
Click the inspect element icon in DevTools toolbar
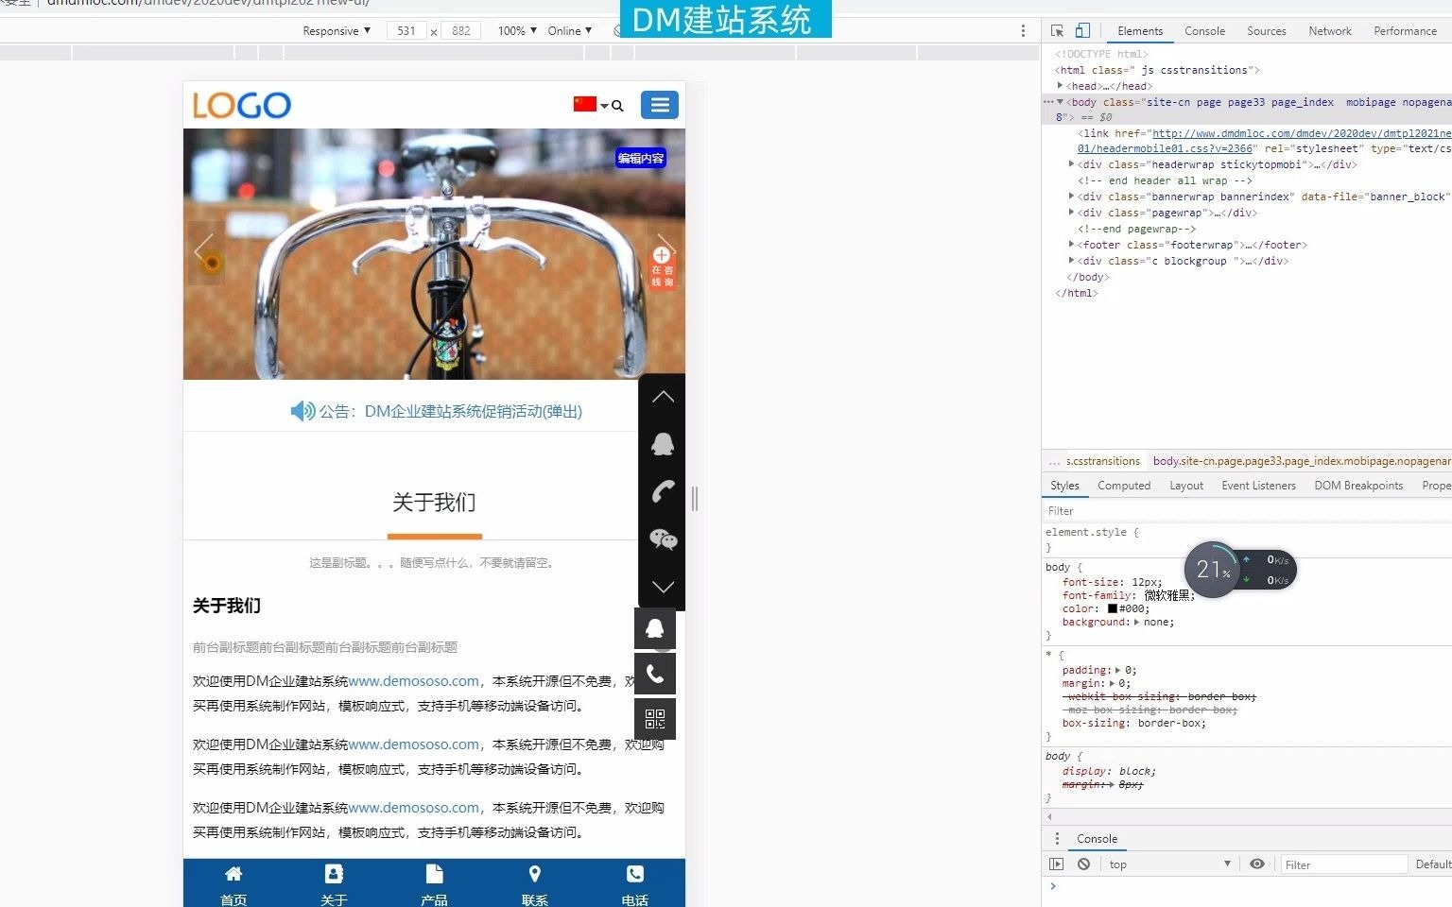[1055, 30]
